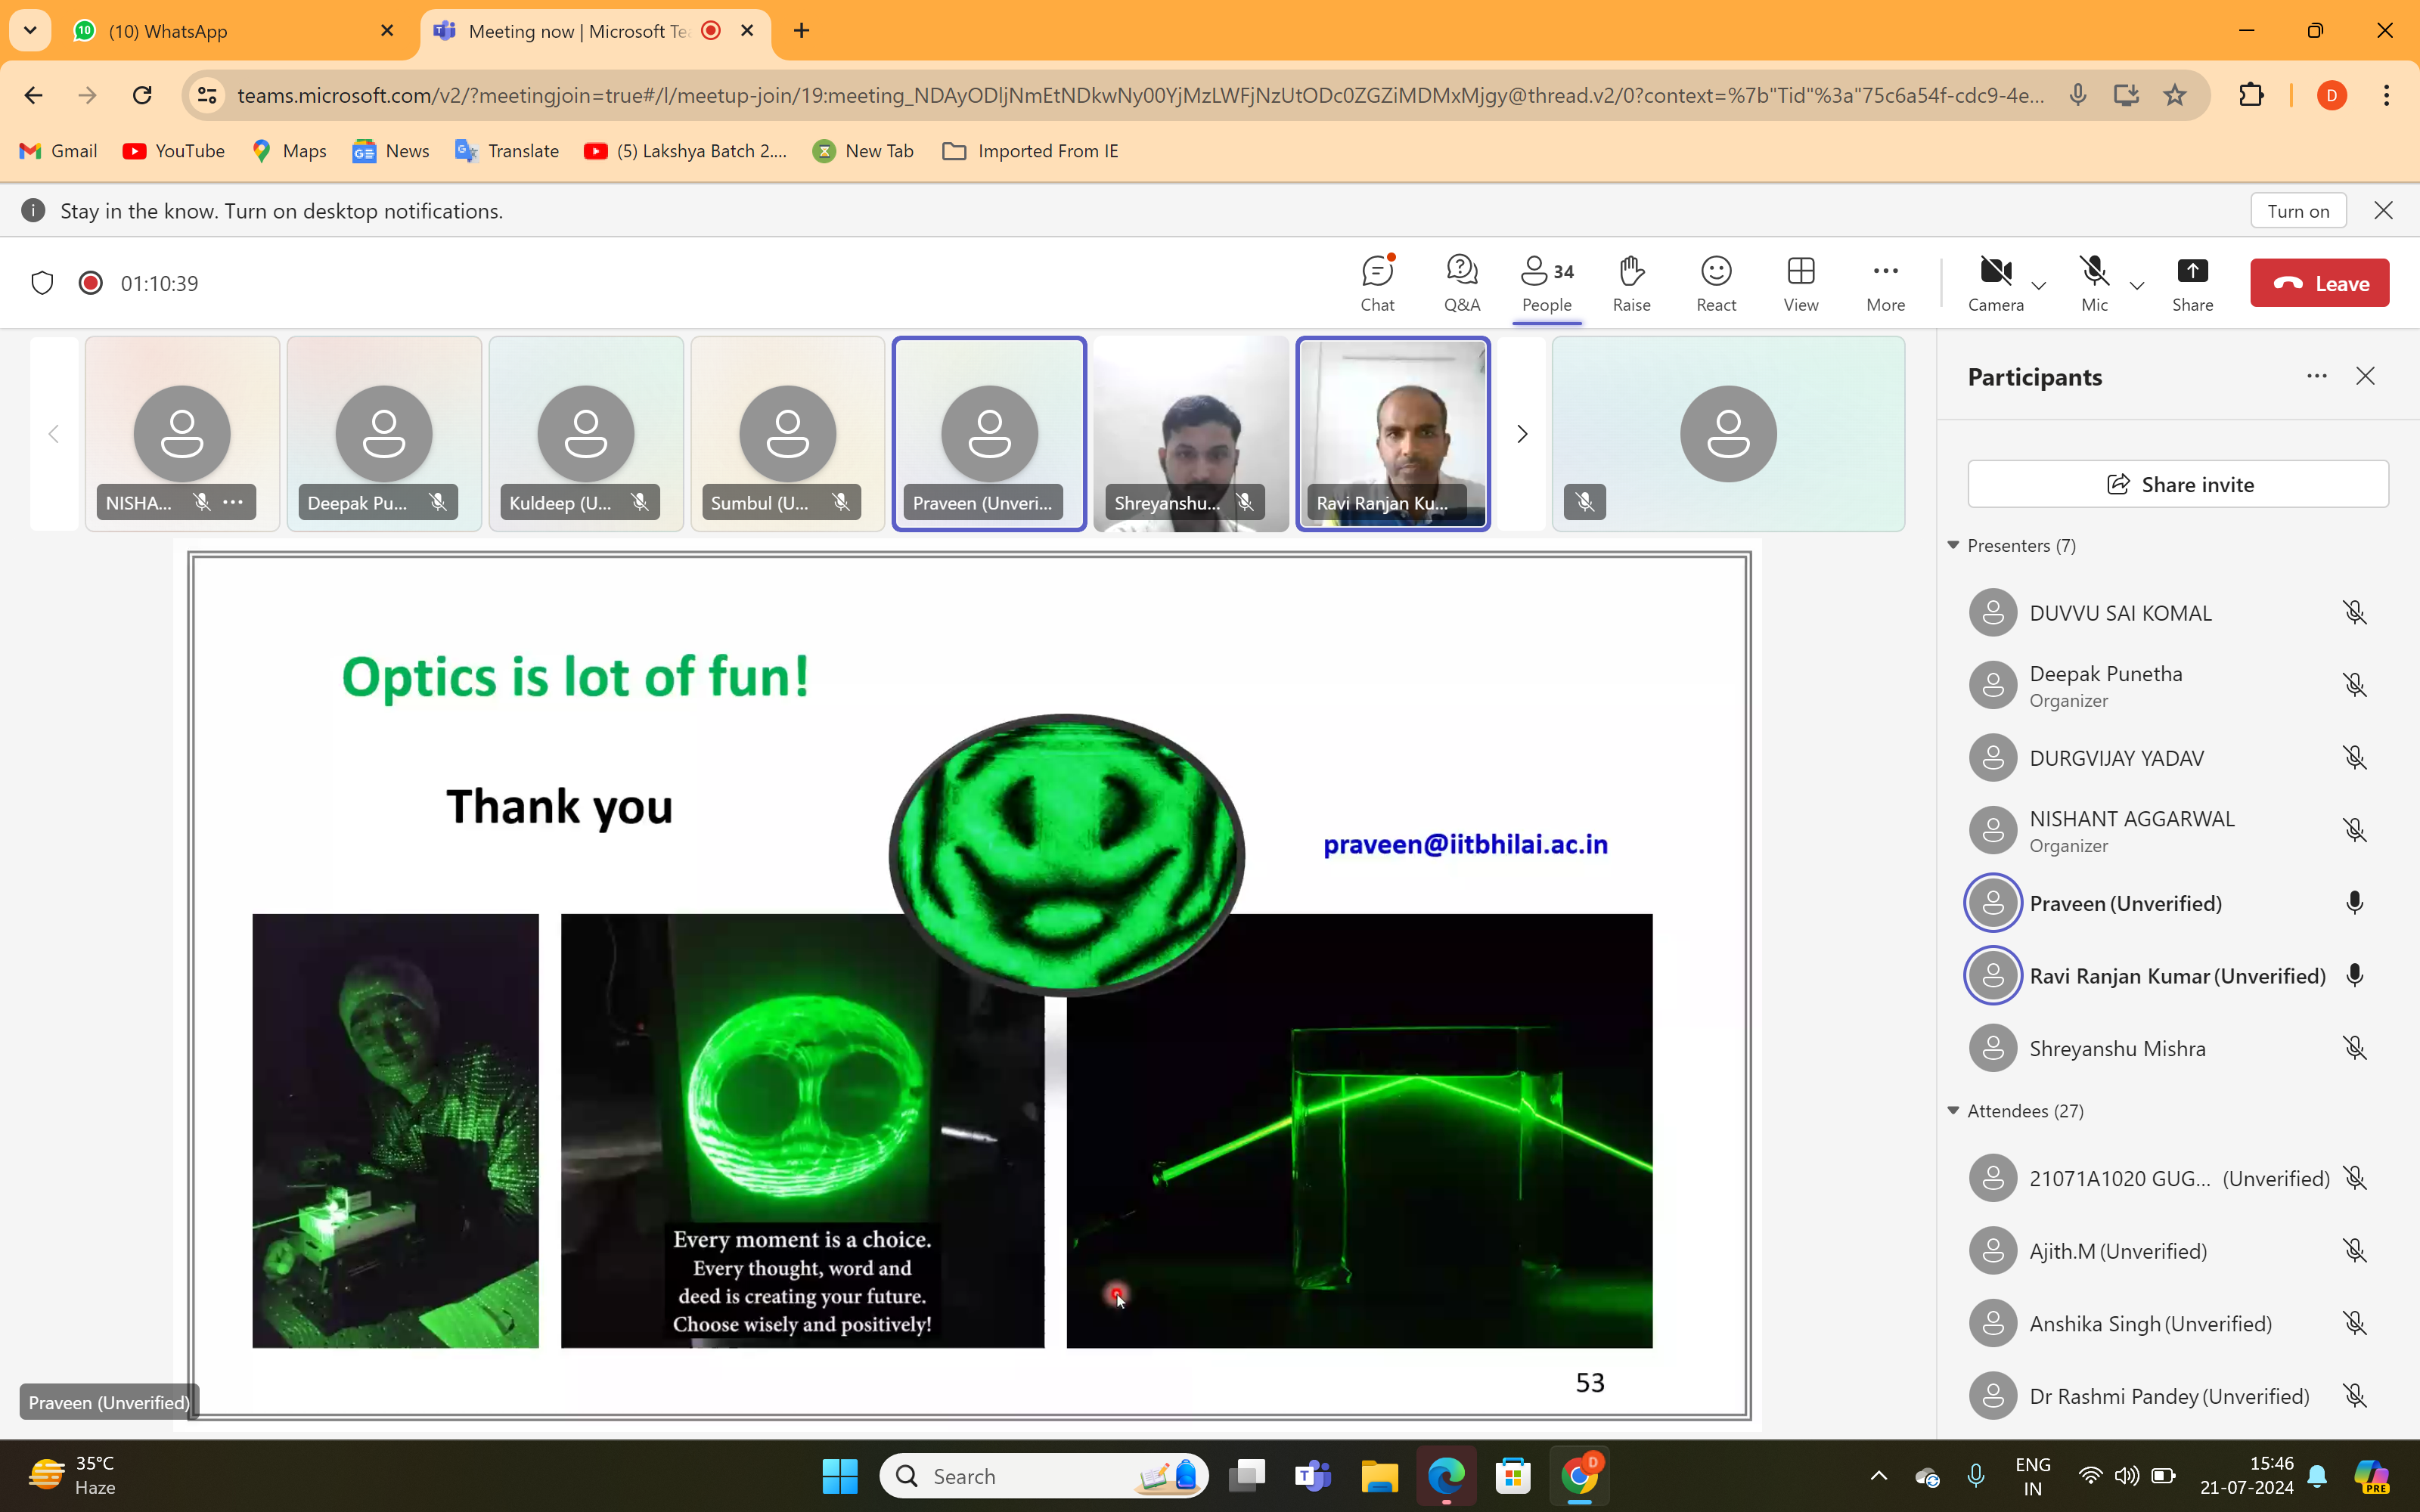Viewport: 2420px width, 1512px height.
Task: Open camera options dropdown arrow
Action: pos(2039,286)
